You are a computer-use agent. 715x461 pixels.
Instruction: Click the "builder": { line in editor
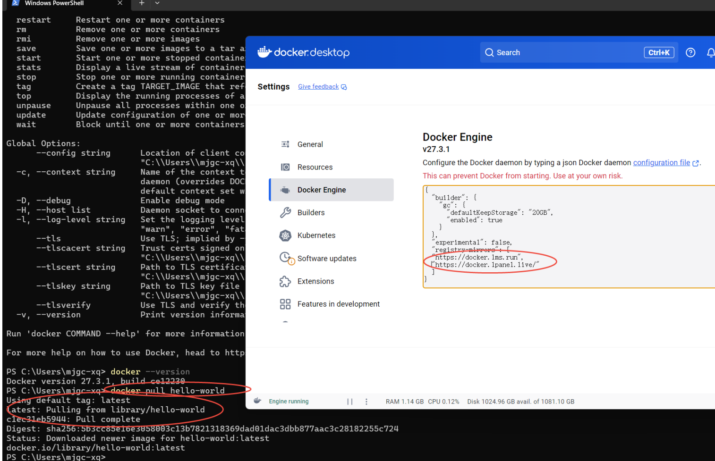point(454,198)
